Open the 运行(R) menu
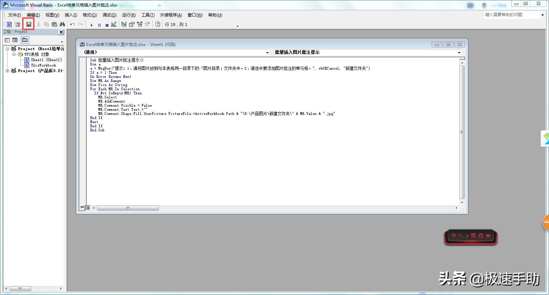Image resolution: width=549 pixels, height=295 pixels. click(x=129, y=15)
